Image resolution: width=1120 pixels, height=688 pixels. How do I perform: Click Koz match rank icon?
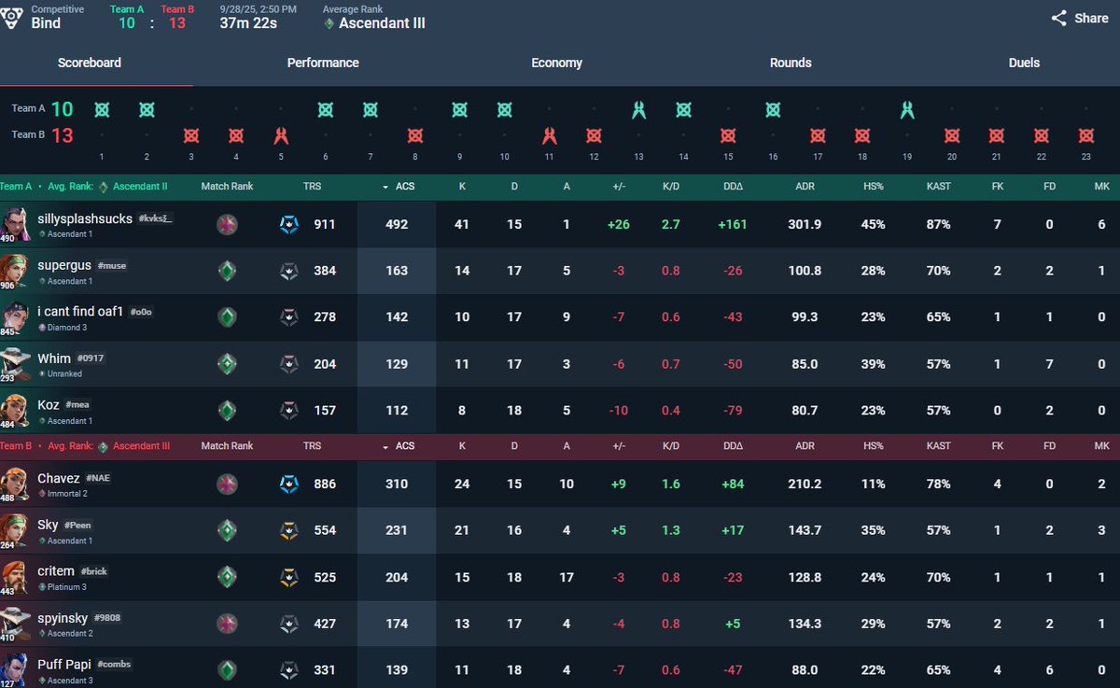(x=227, y=411)
